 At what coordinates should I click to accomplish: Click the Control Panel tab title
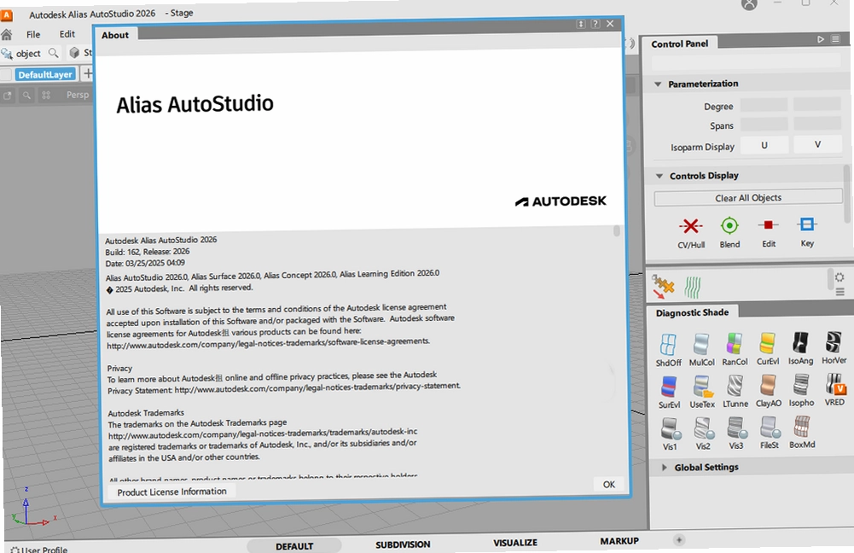680,44
